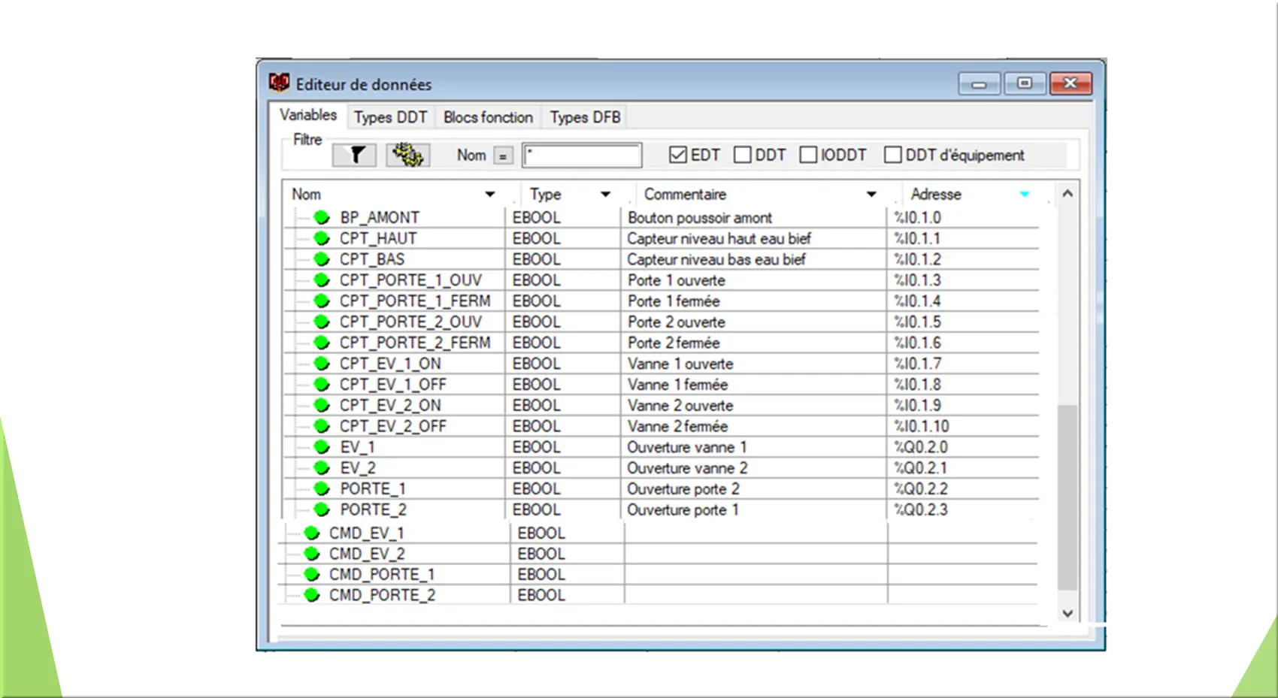The width and height of the screenshot is (1278, 698).
Task: Select the green icon of CPT_EV_2_OFF
Action: [322, 426]
